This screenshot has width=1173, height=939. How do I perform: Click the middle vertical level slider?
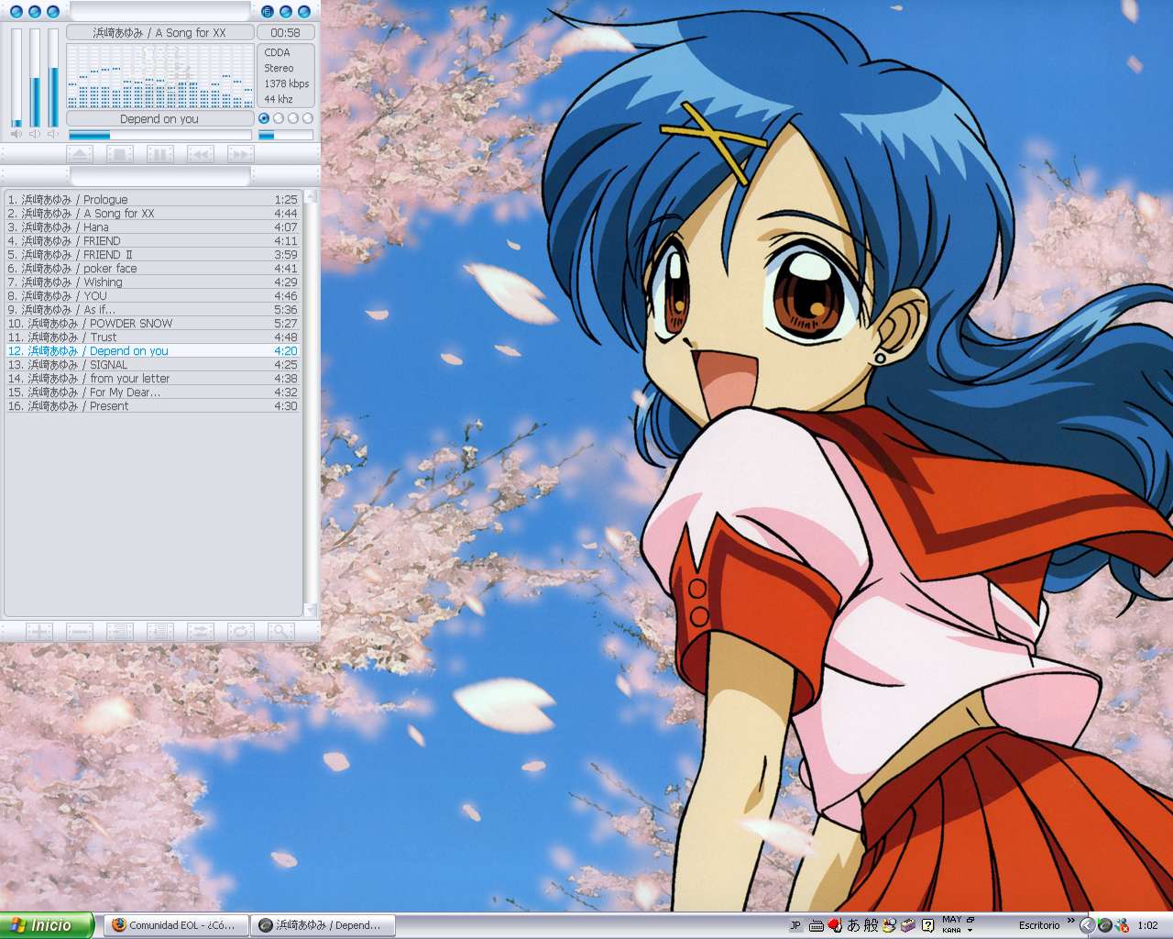coord(35,78)
